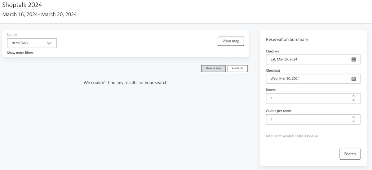Expand Show more filters
Image resolution: width=372 pixels, height=170 pixels.
[x=20, y=53]
